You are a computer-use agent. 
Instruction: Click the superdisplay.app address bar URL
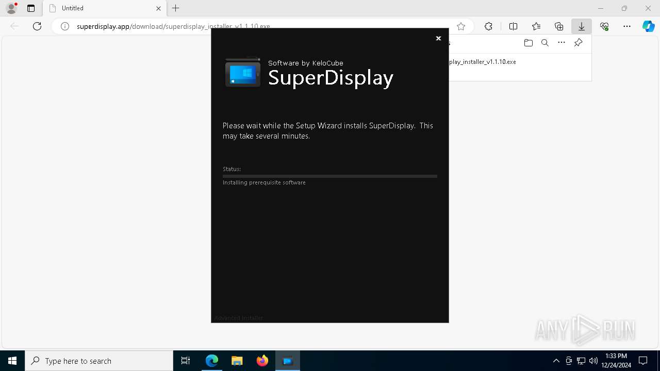(173, 26)
